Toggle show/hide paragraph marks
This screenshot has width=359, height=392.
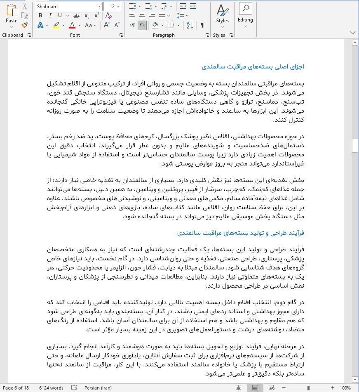tap(202, 25)
